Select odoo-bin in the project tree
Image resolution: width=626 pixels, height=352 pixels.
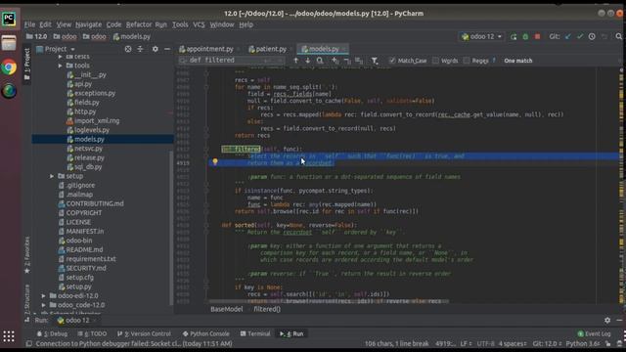click(79, 241)
